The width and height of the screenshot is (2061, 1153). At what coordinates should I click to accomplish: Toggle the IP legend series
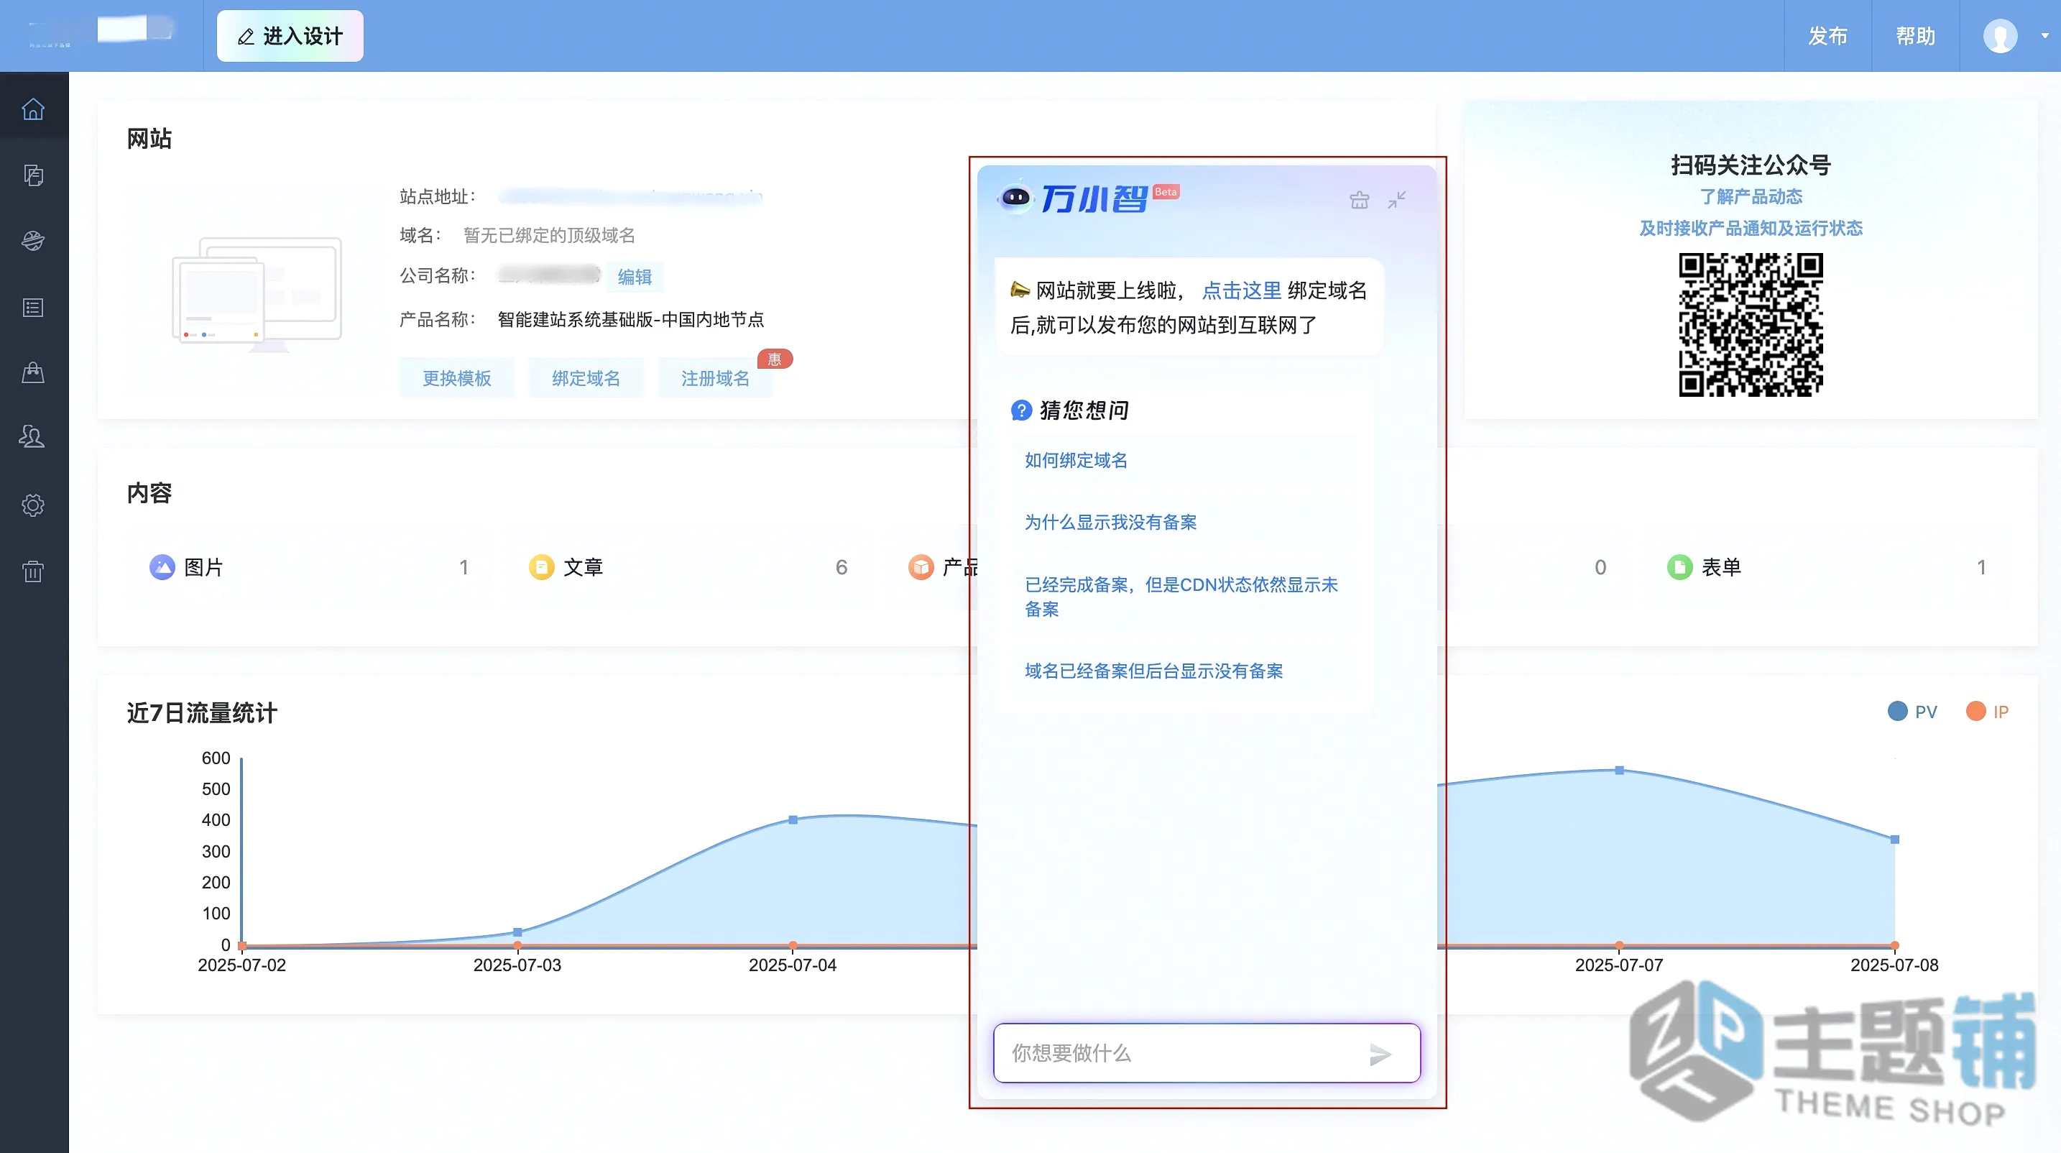click(1988, 712)
